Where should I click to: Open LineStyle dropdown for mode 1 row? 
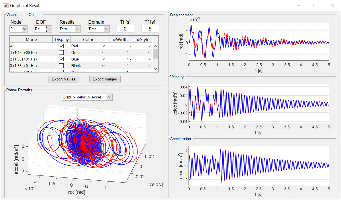click(x=140, y=52)
